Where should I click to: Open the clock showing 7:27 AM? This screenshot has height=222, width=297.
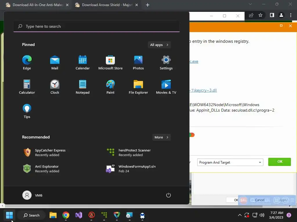276,215
